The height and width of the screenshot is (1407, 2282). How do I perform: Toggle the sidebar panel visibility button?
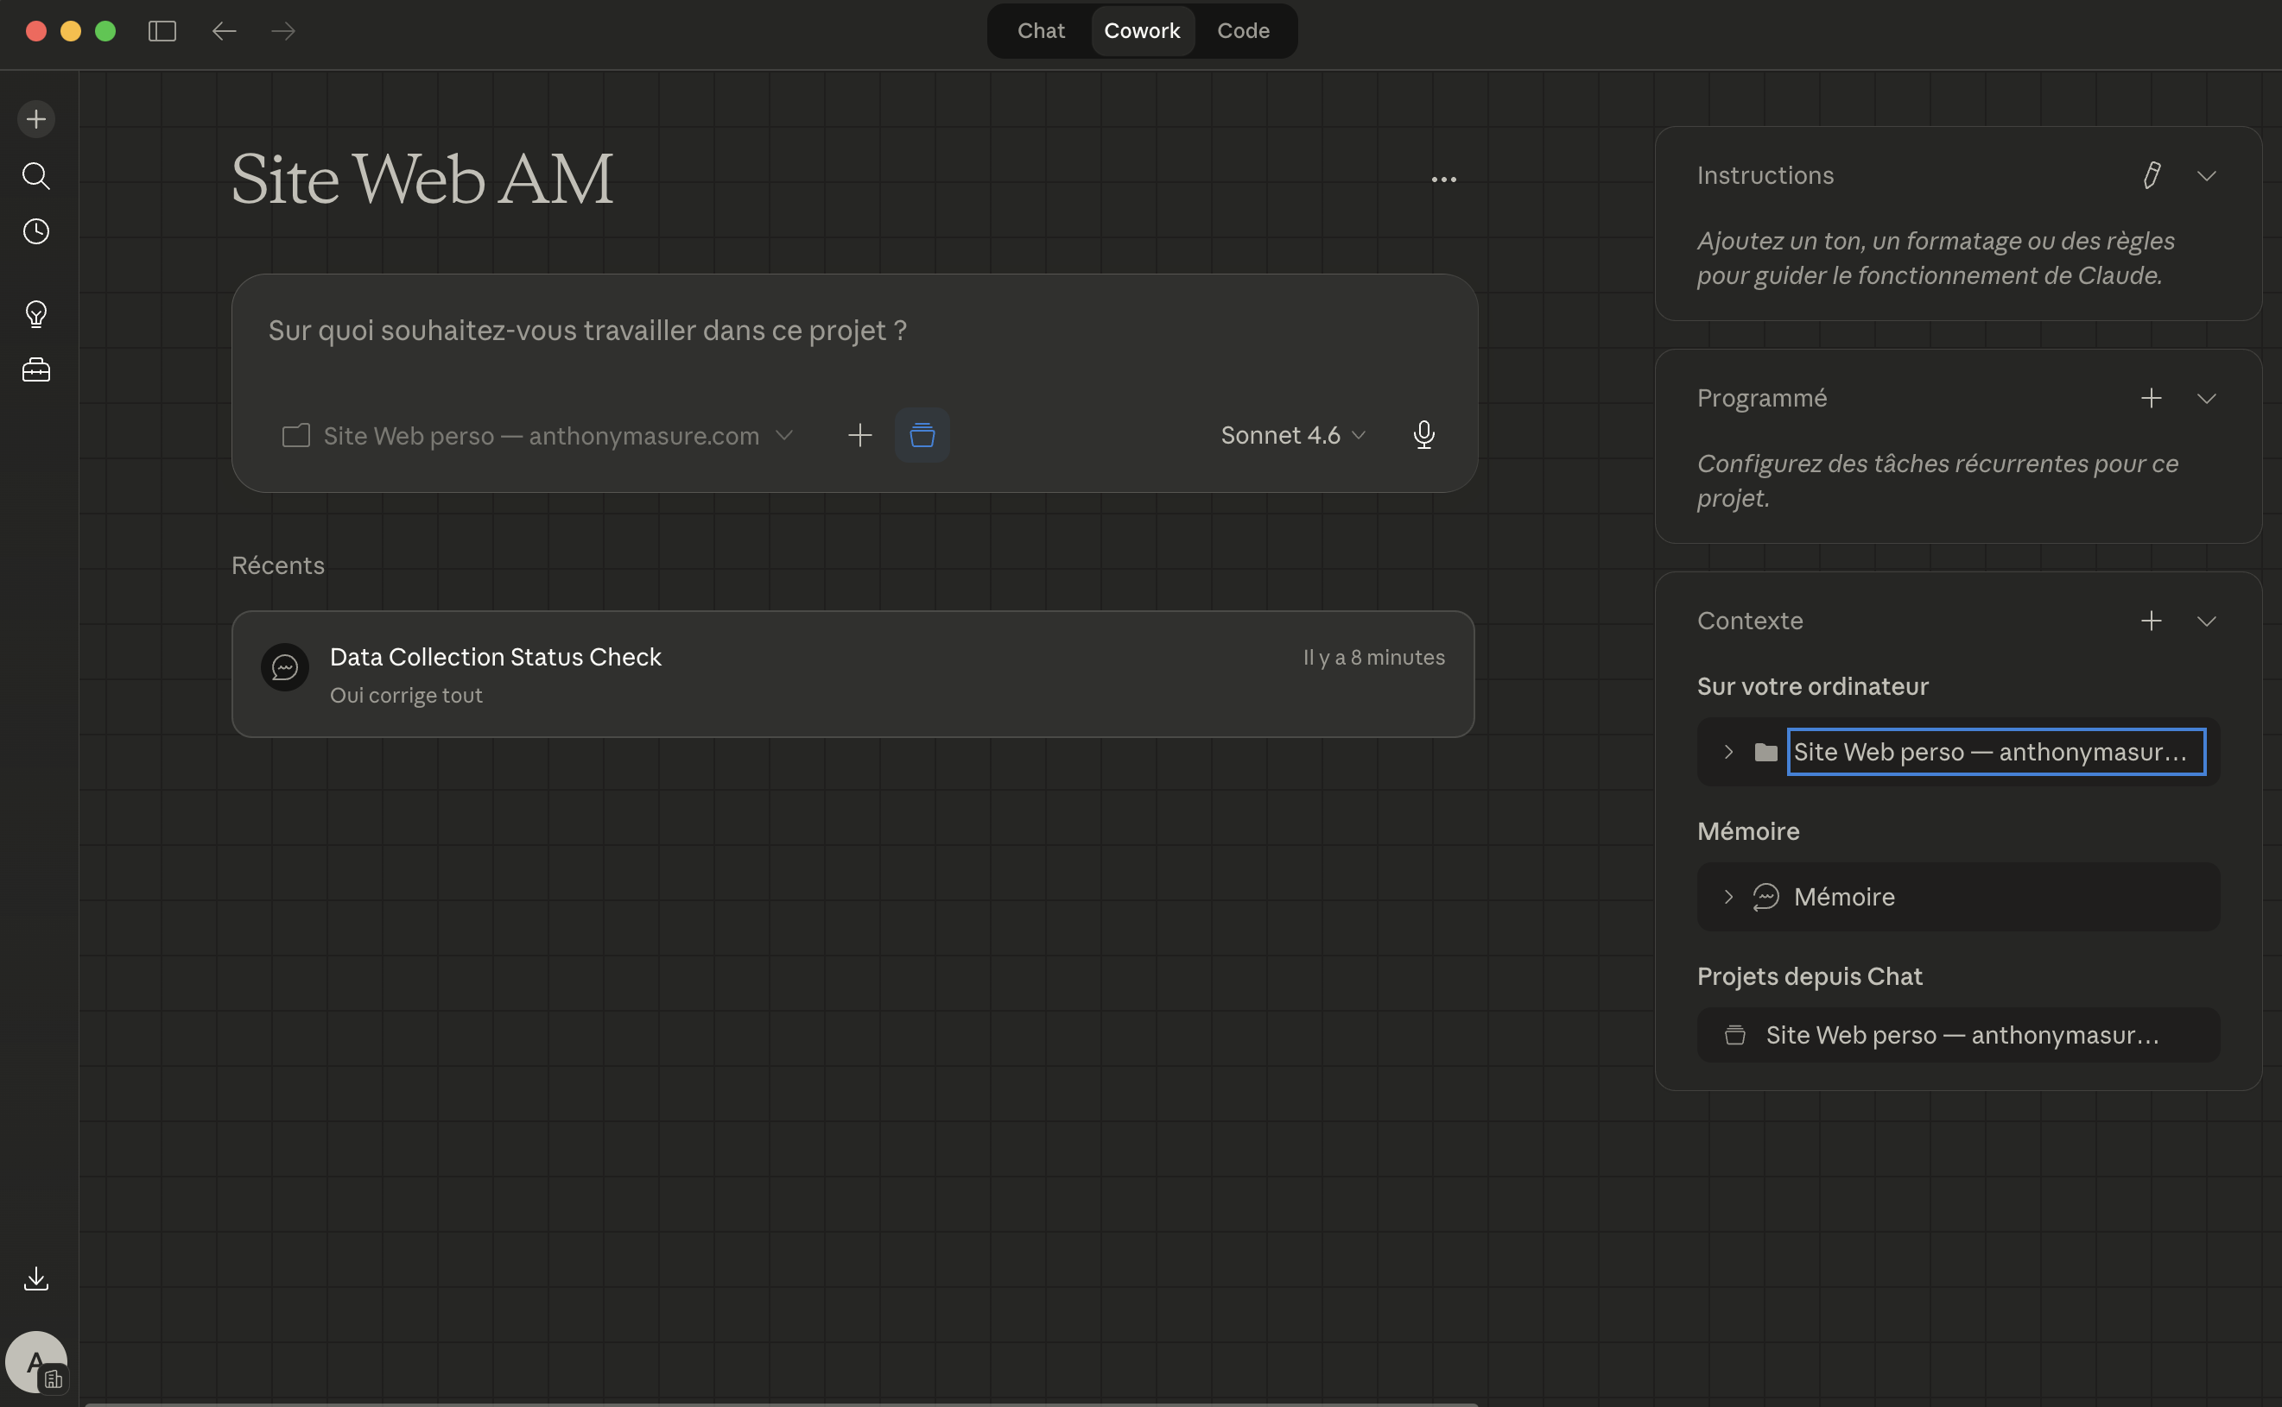(x=162, y=31)
